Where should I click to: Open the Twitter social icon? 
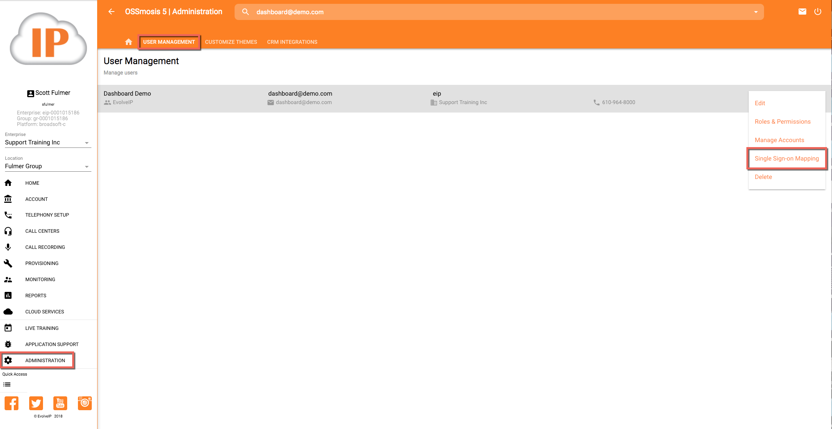(x=36, y=403)
